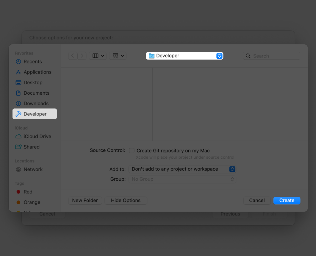Navigate back with the back arrow
The image size is (316, 256).
pos(73,56)
